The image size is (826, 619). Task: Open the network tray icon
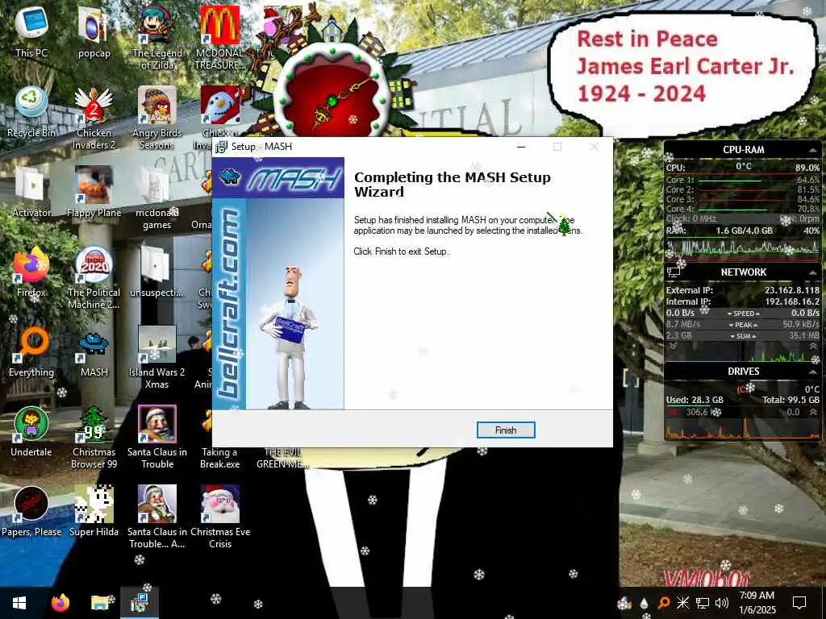click(703, 603)
